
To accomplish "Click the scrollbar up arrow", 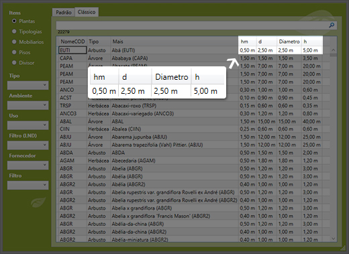I will 334,50.
